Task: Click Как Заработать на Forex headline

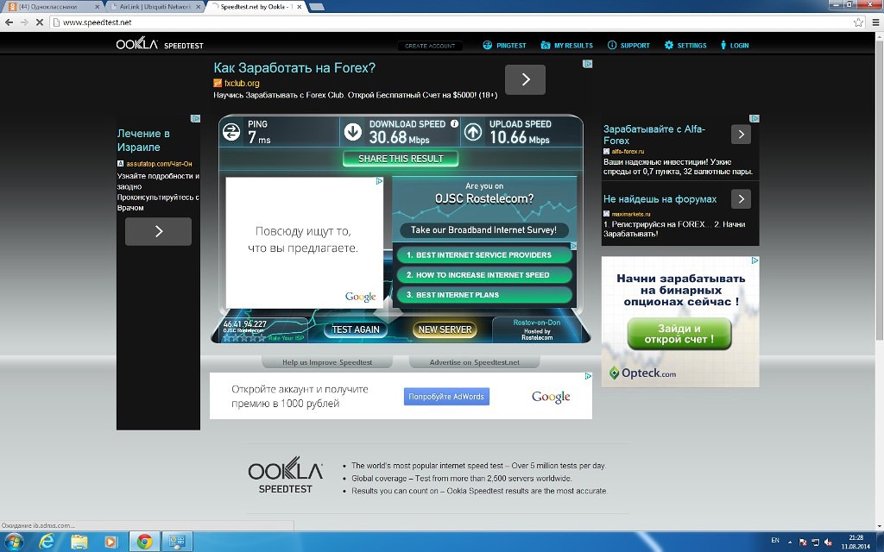Action: tap(294, 68)
